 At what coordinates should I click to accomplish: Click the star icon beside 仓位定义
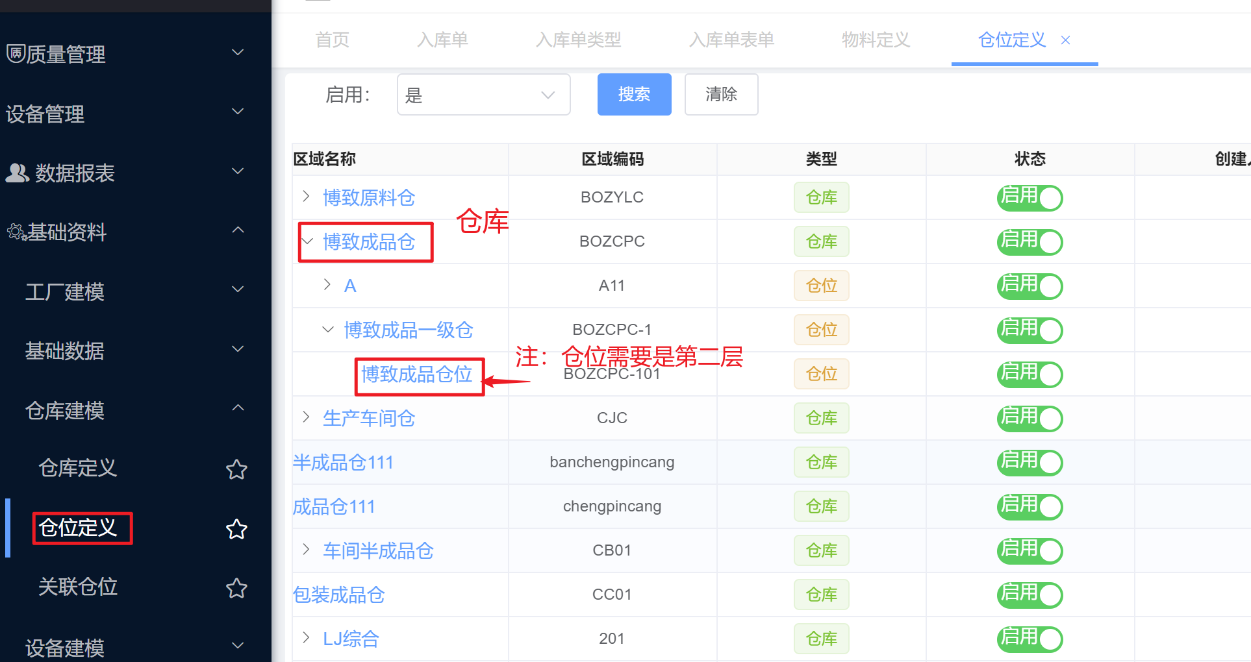(x=236, y=529)
